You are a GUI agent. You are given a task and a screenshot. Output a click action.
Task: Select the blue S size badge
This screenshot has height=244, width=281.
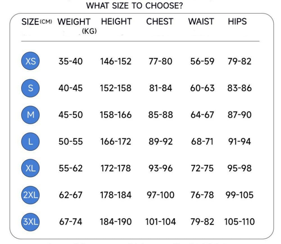[30, 88]
